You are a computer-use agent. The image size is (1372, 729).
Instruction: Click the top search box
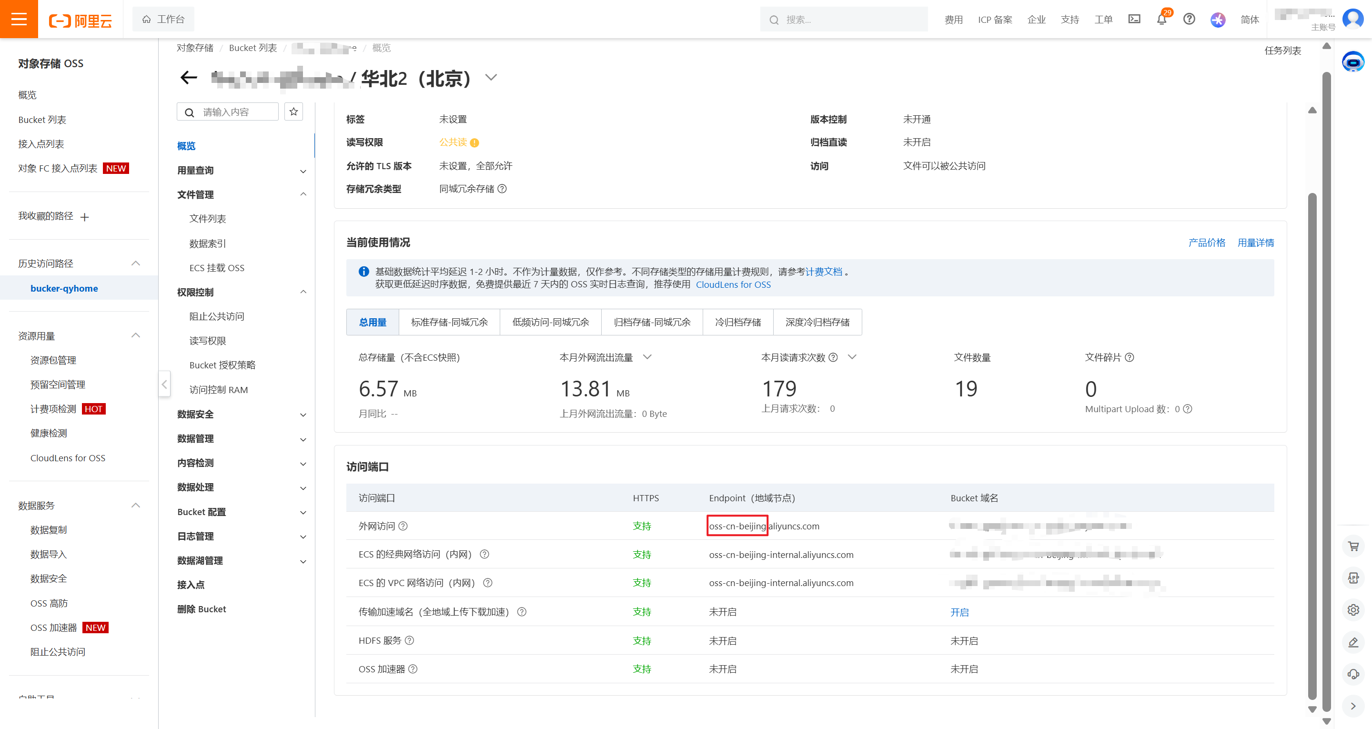tap(844, 20)
